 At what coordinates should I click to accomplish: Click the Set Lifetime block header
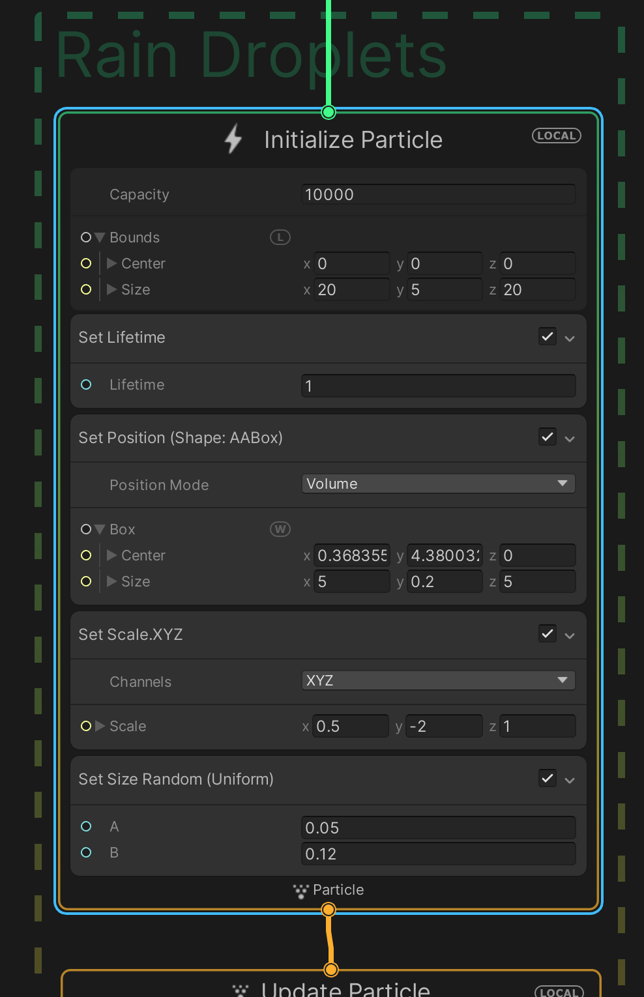[261, 338]
